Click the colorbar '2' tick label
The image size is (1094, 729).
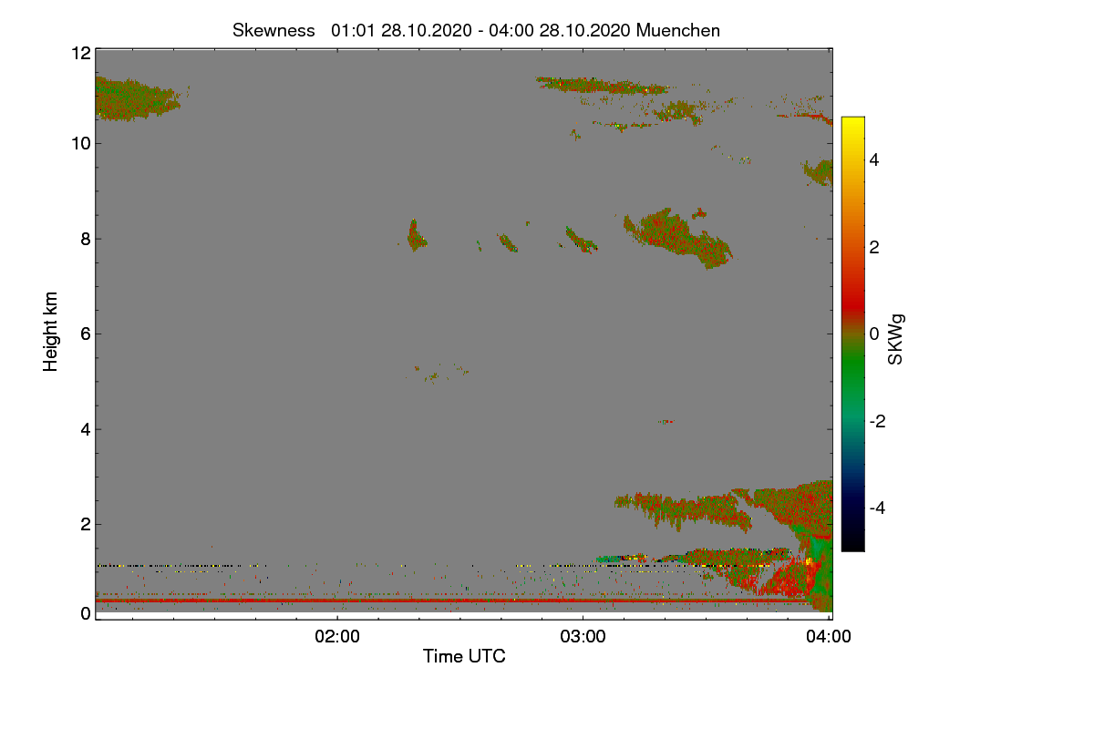[x=875, y=247]
